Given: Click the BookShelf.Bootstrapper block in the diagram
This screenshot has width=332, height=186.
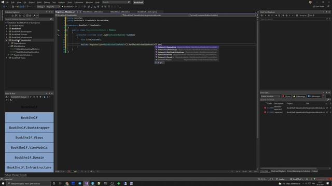Looking at the screenshot, I should click(x=29, y=128).
